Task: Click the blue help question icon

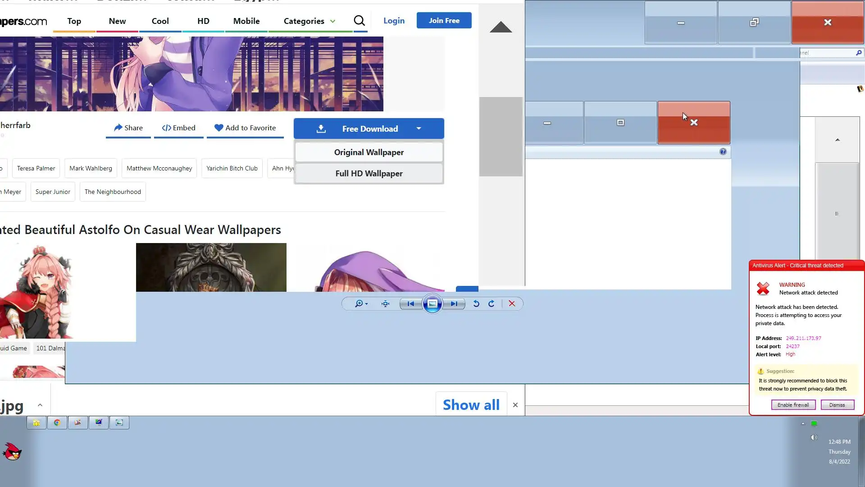Action: (723, 152)
